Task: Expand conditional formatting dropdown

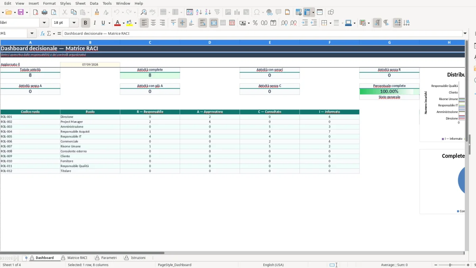Action: coord(369,23)
